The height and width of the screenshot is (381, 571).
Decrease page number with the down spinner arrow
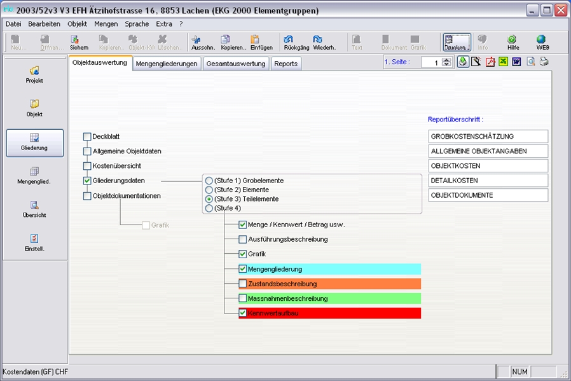[447, 64]
